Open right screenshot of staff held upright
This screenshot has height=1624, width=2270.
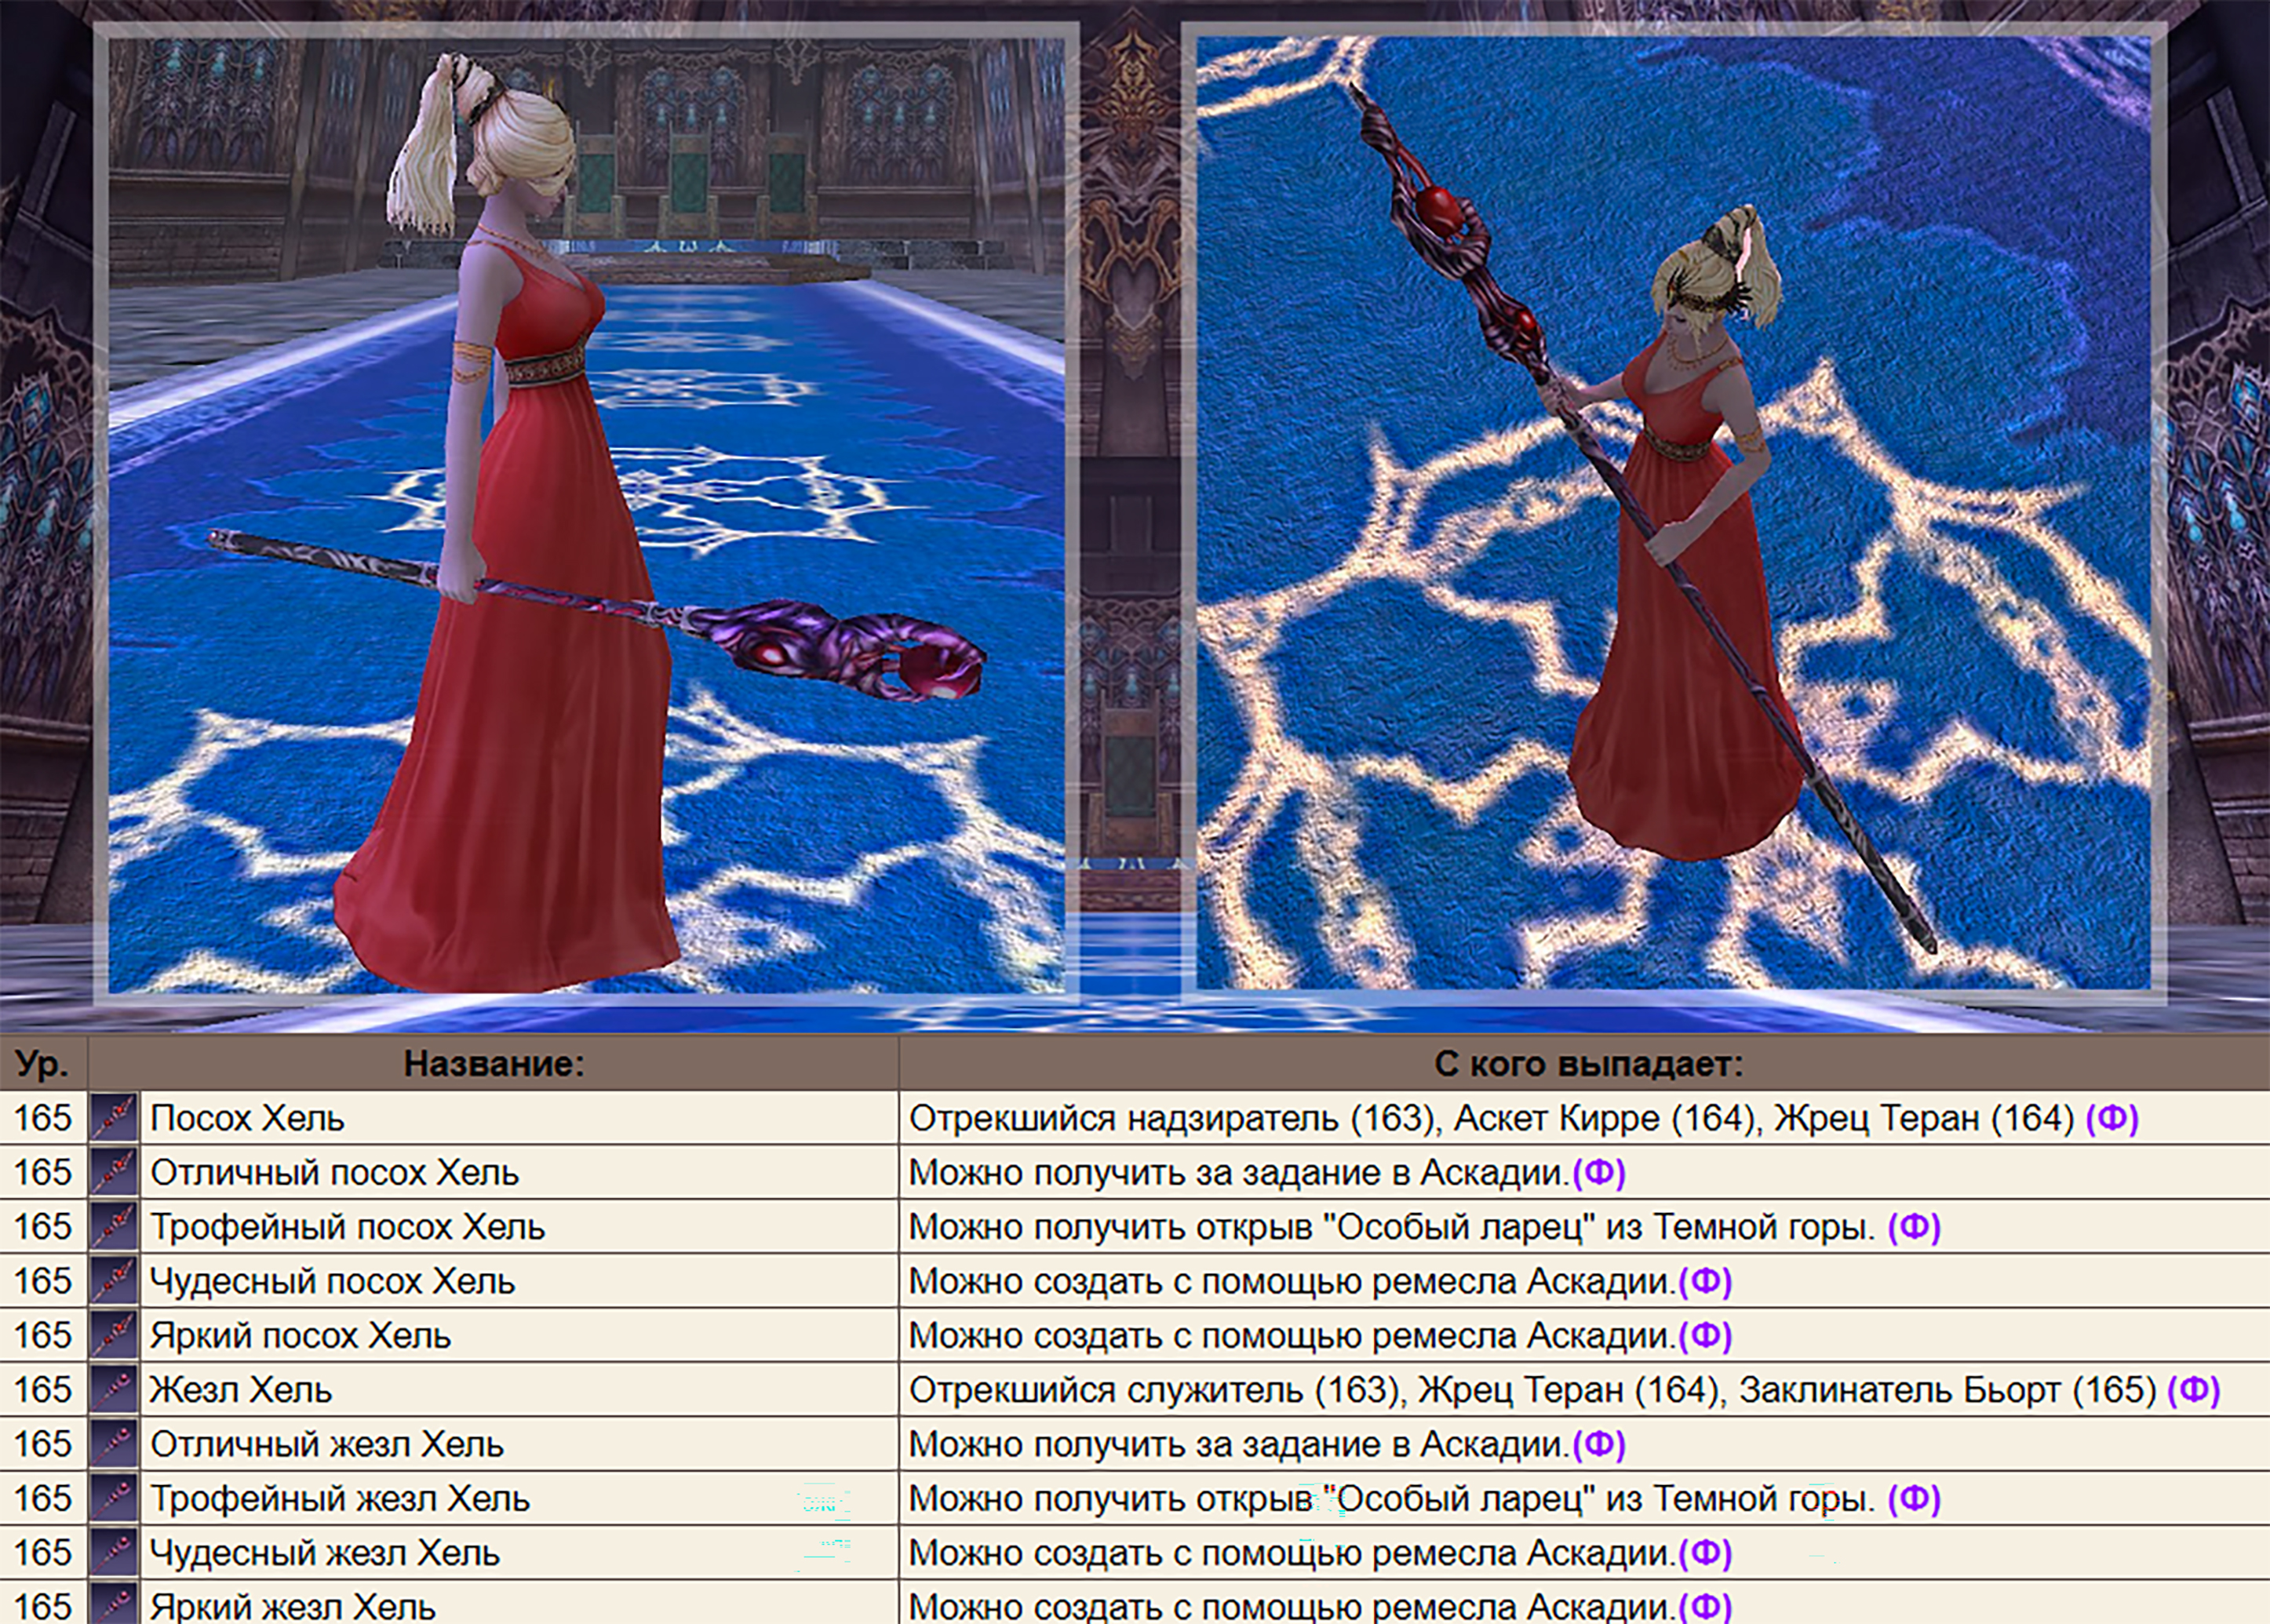coord(1674,513)
